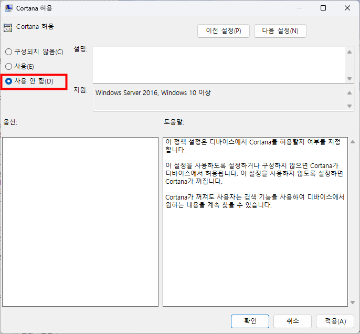Click the 'Windows Server 2016, Windows 10 이상' text
This screenshot has height=334, width=360.
tap(153, 93)
